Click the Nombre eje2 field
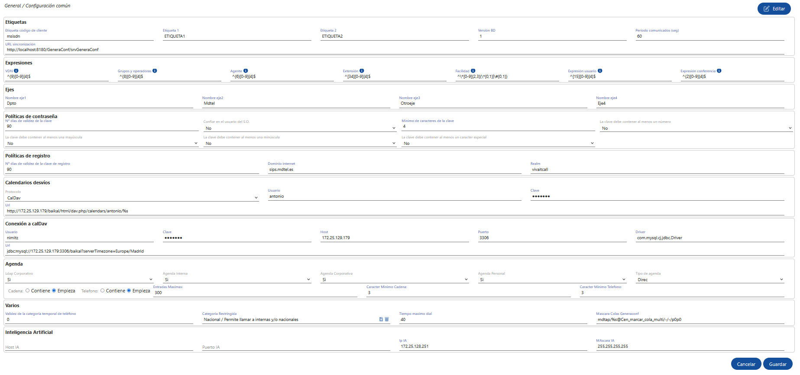This screenshot has width=800, height=375. (x=296, y=103)
